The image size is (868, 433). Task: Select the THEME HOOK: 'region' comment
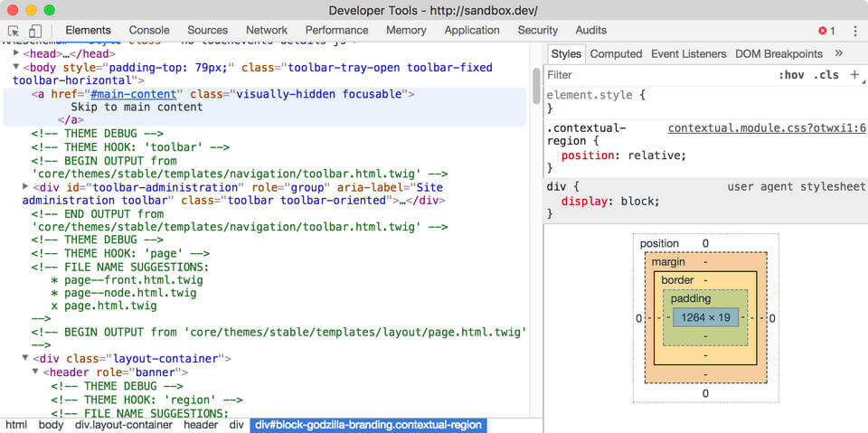click(147, 400)
